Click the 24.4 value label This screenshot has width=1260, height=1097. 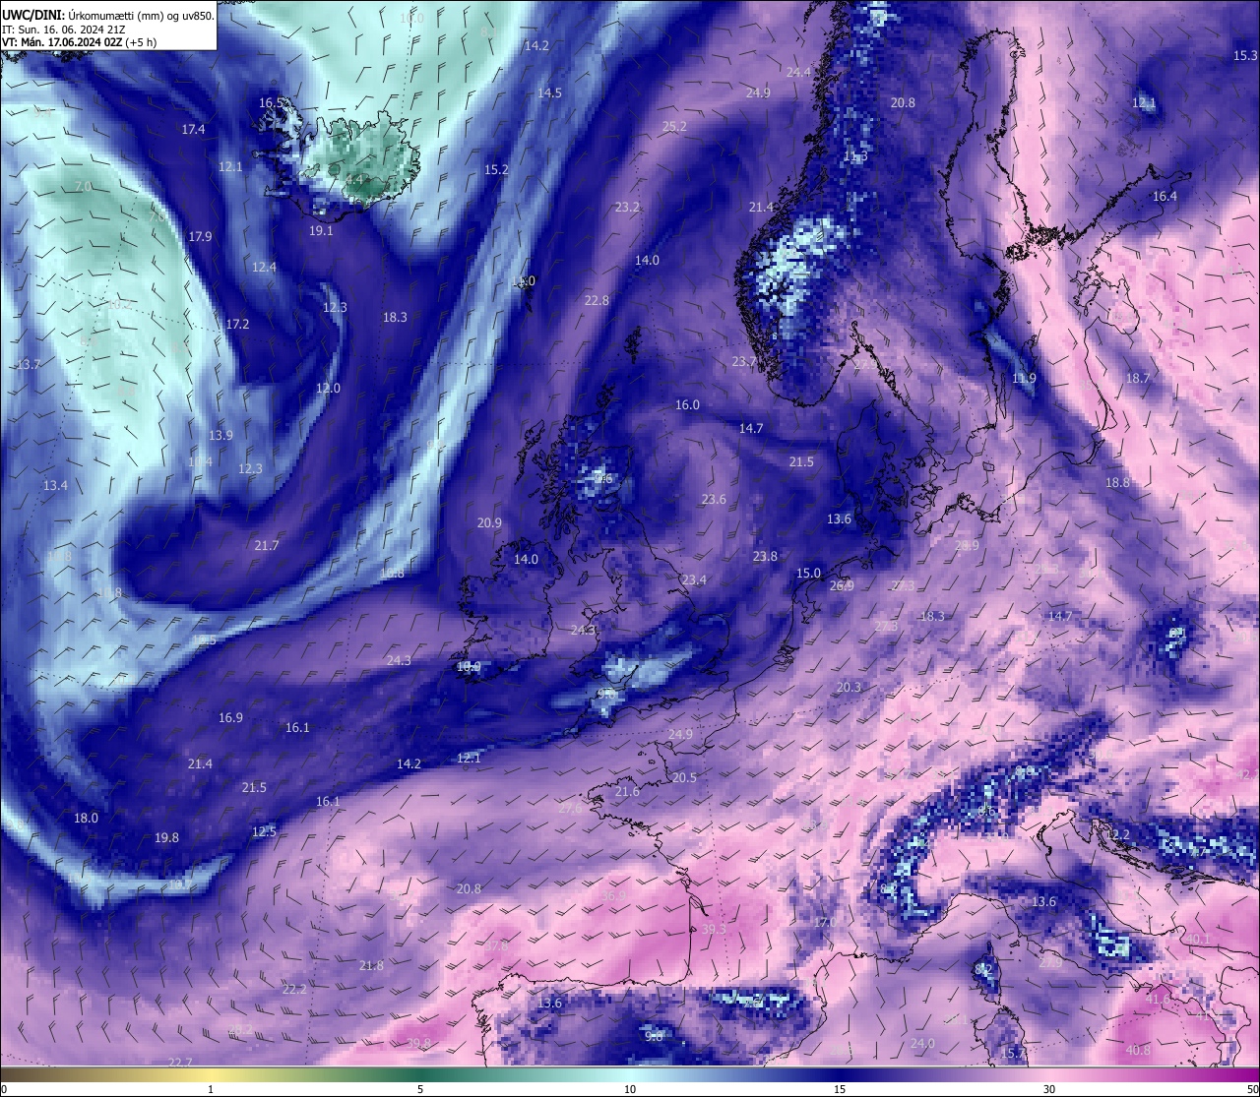point(798,72)
